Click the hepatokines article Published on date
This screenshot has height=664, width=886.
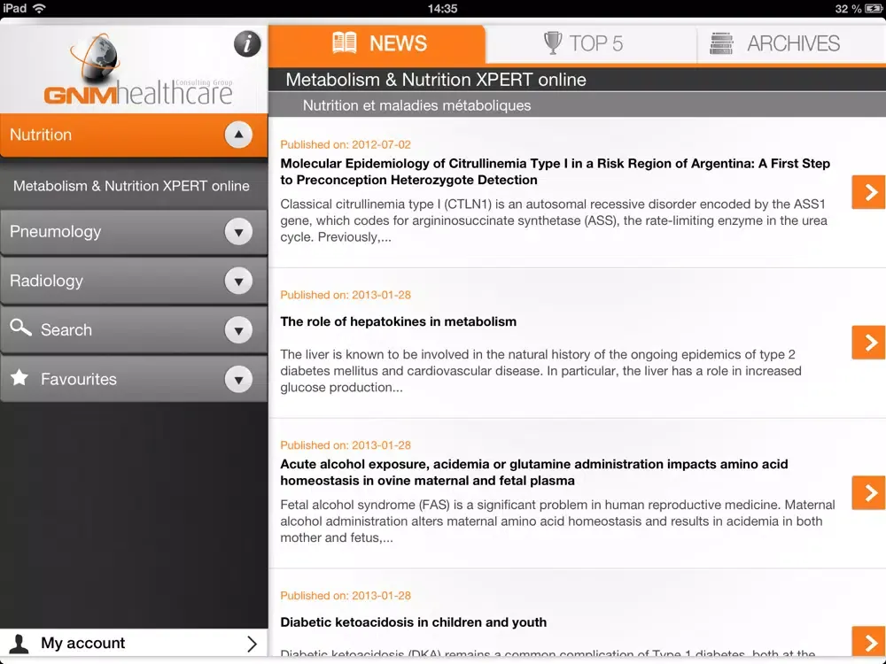[346, 295]
